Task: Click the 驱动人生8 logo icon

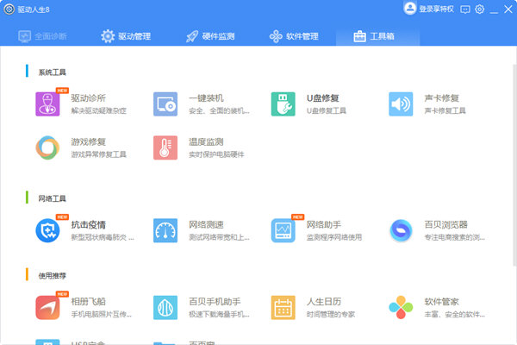Action: pos(9,9)
